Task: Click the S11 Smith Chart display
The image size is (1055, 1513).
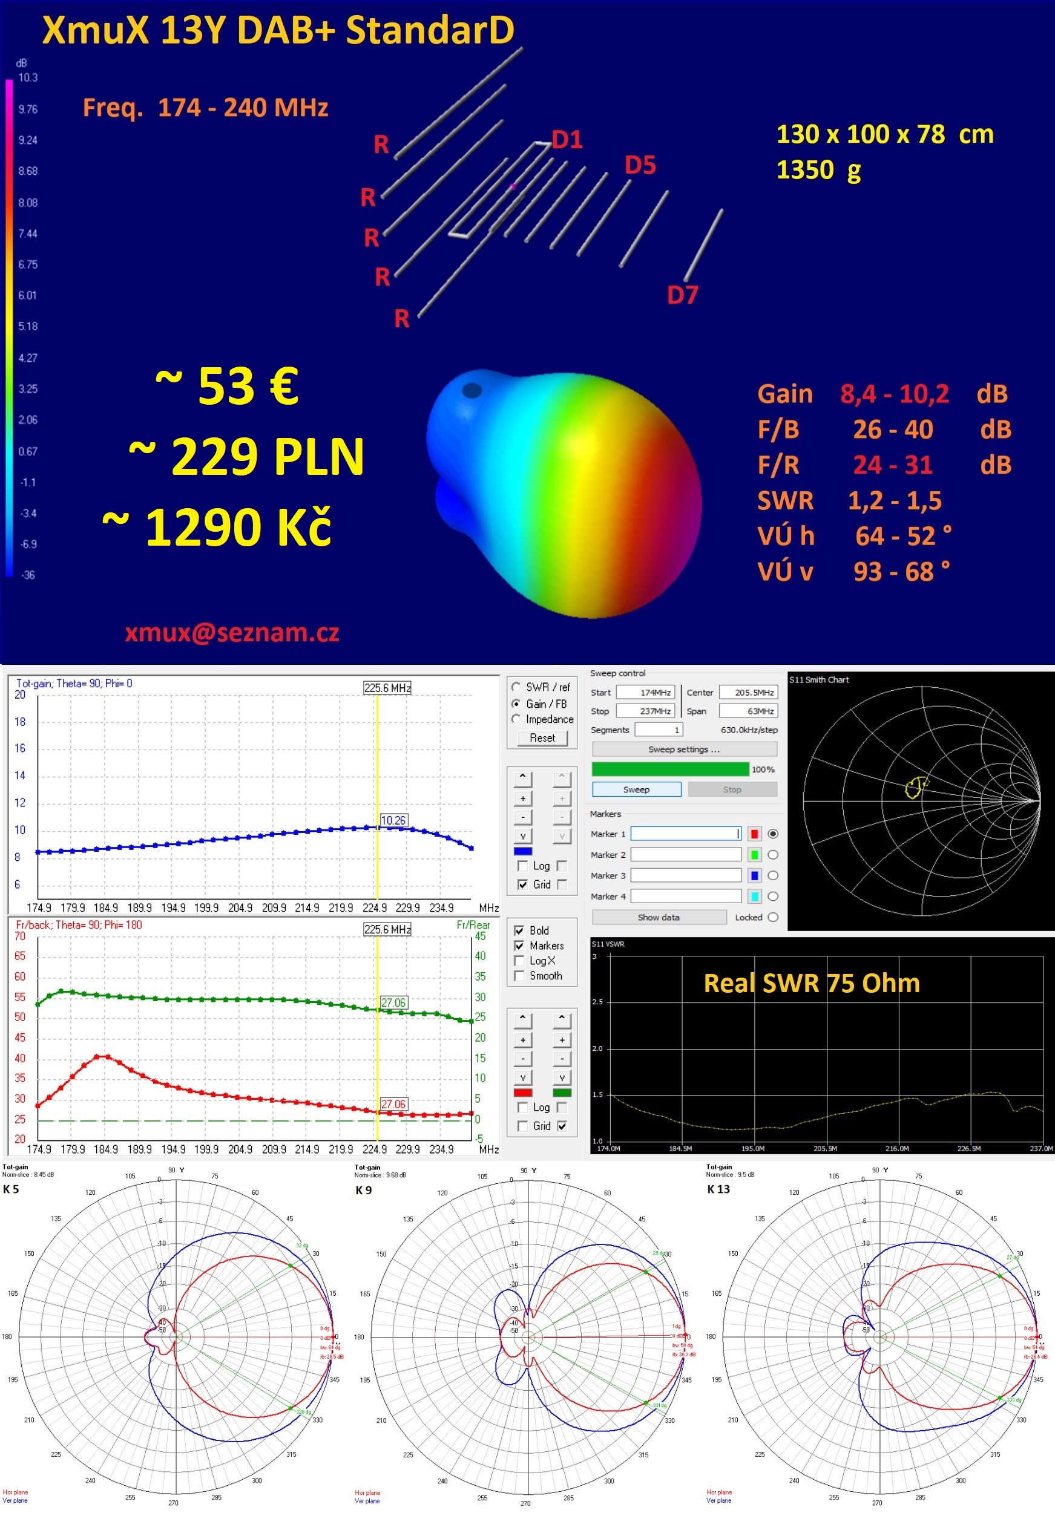Action: coord(921,802)
